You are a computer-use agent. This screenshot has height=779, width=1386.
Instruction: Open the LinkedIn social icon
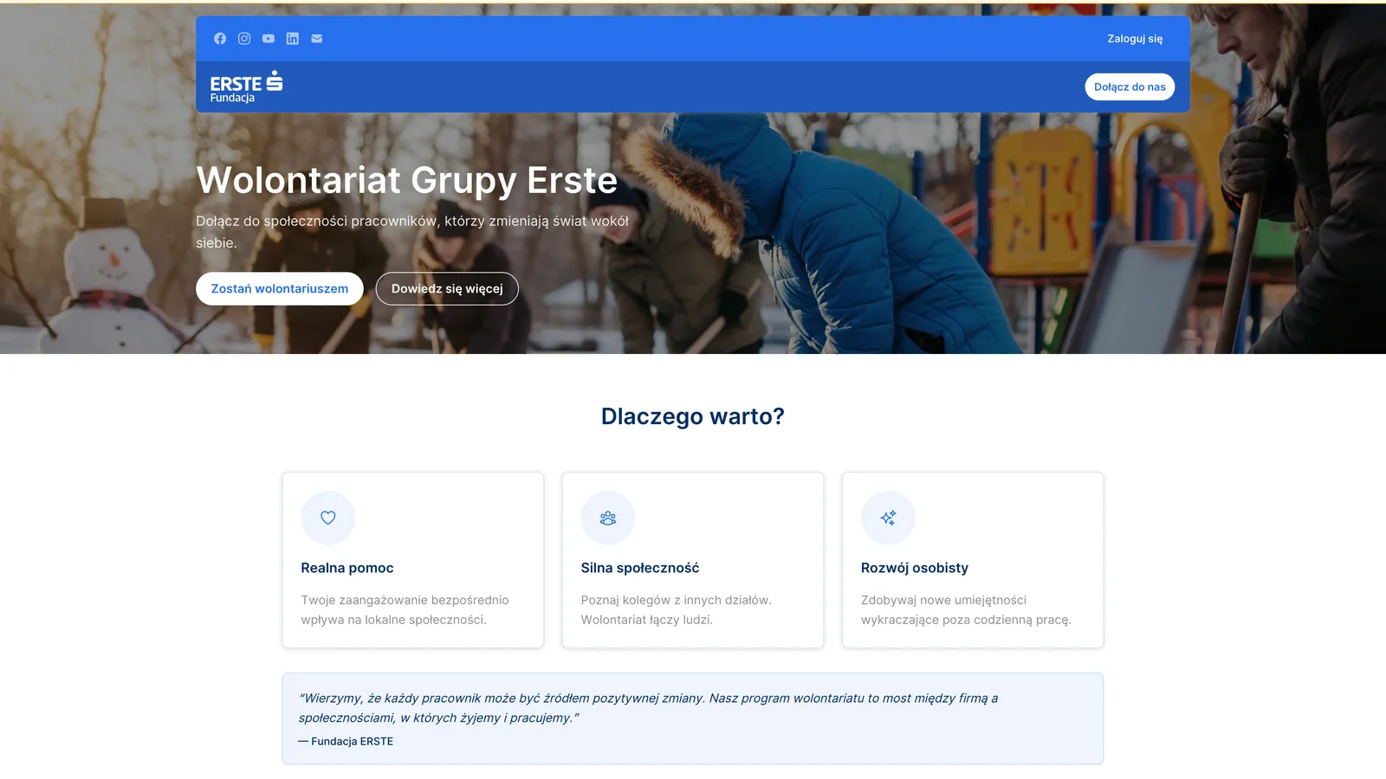coord(293,39)
